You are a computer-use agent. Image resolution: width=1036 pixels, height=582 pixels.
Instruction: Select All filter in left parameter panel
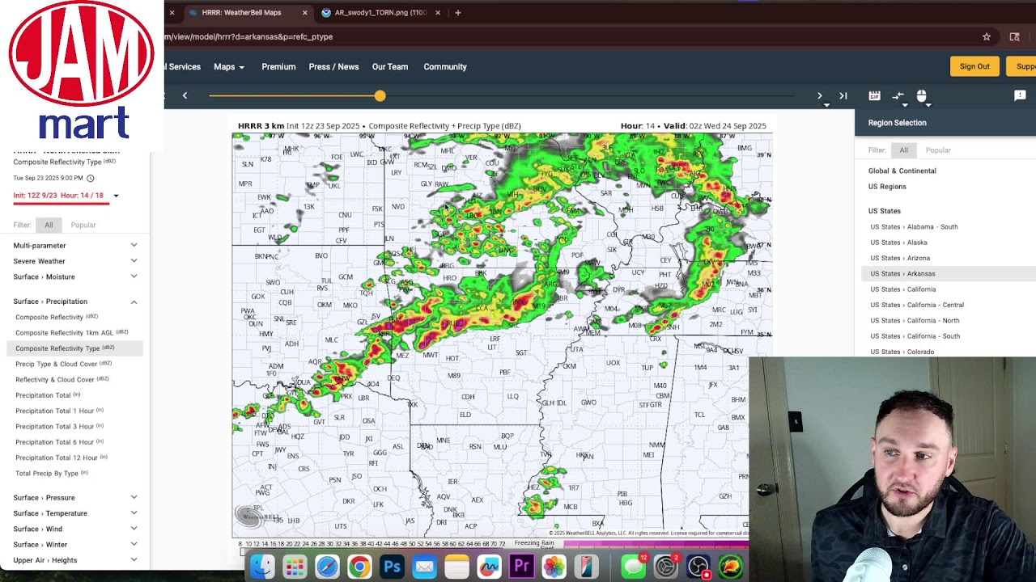[x=49, y=225]
